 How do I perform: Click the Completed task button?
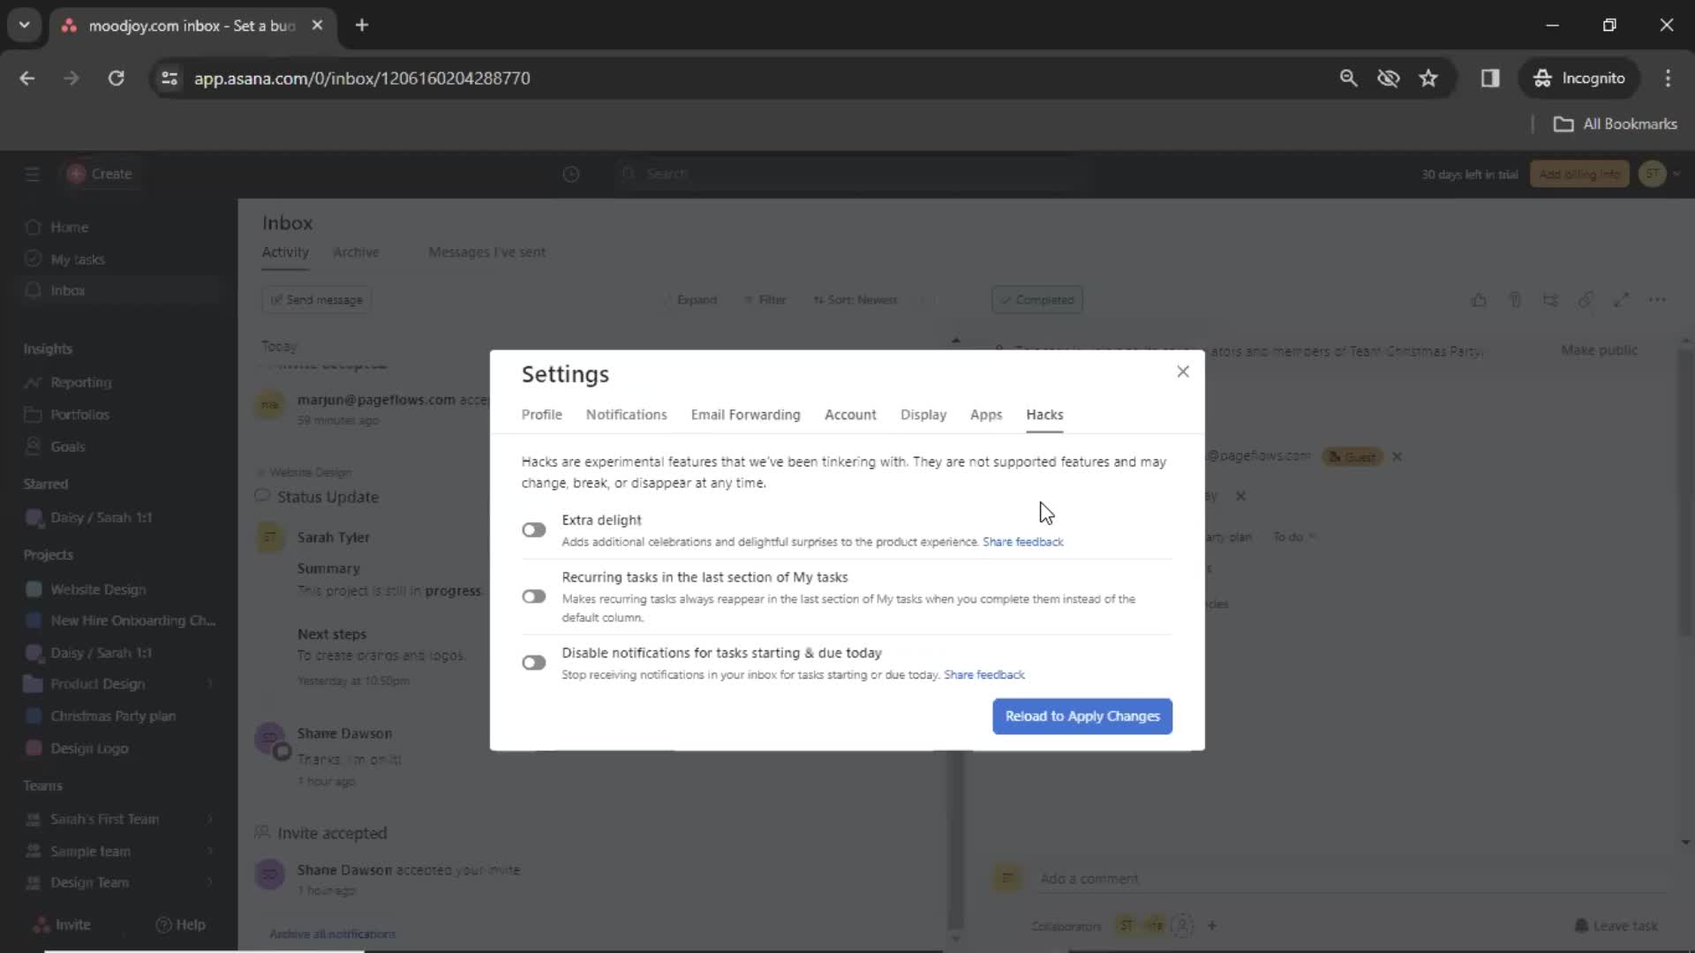(1036, 300)
